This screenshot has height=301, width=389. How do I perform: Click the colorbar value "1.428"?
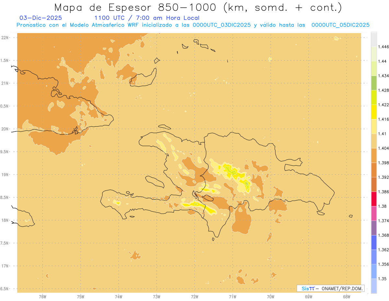coord(384,90)
